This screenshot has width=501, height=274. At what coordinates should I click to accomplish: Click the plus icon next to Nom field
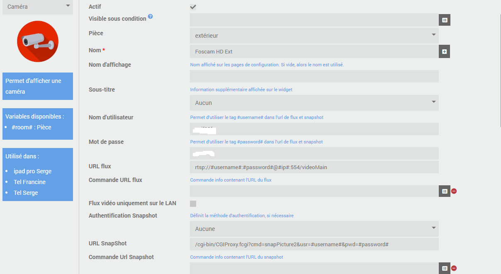445,51
